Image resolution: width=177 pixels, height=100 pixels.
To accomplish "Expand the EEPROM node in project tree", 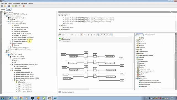I will pos(7,20).
